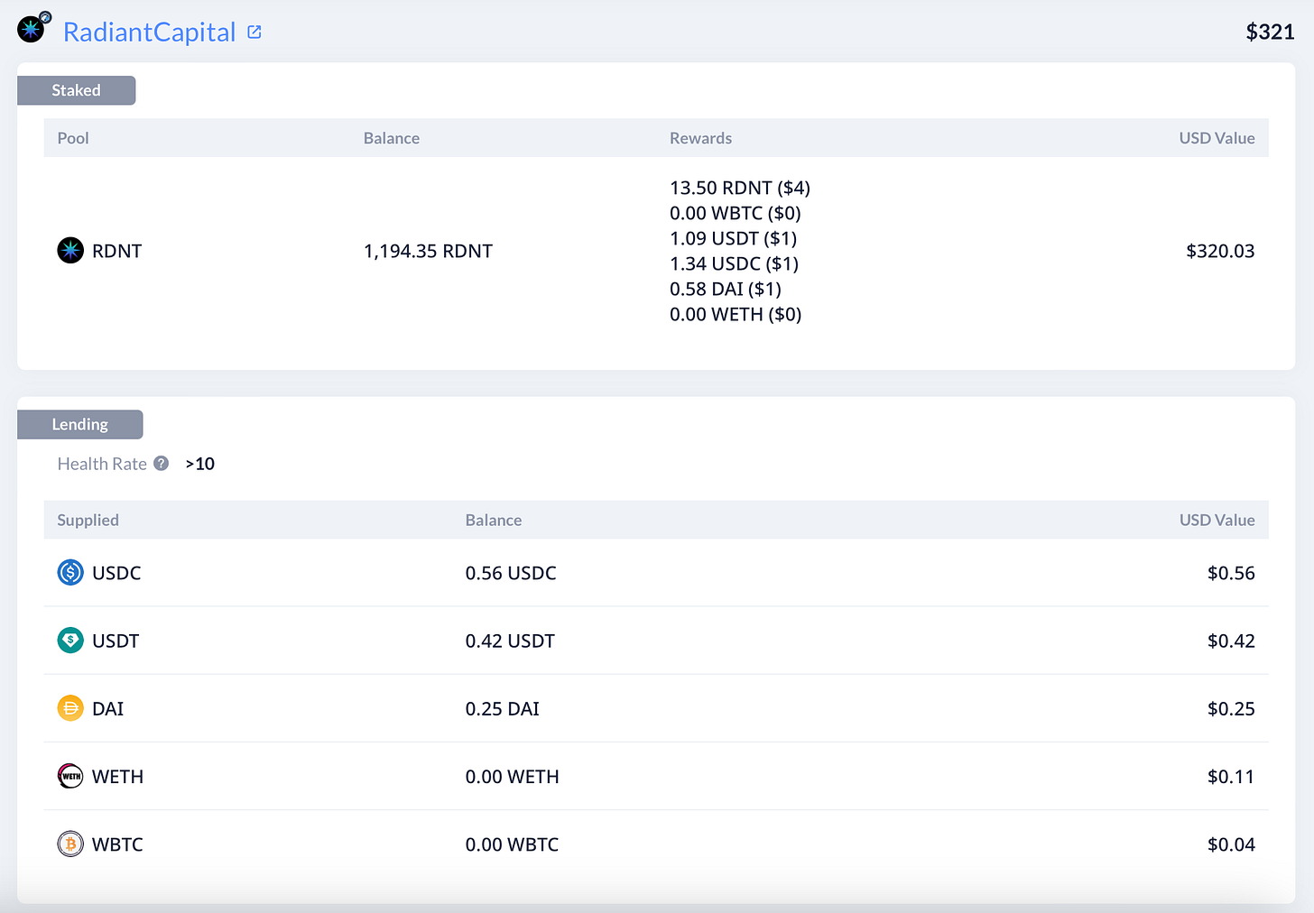Click the USDC supplied asset name

[x=116, y=573]
